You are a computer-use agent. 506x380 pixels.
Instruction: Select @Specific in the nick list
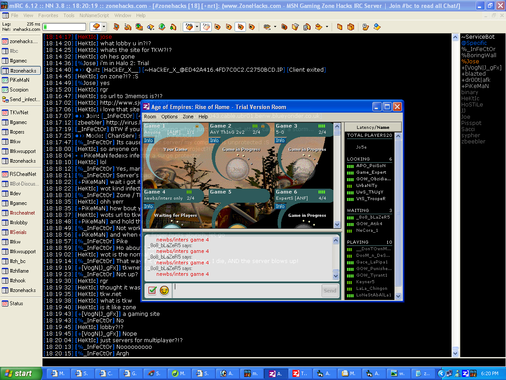pyautogui.click(x=474, y=43)
